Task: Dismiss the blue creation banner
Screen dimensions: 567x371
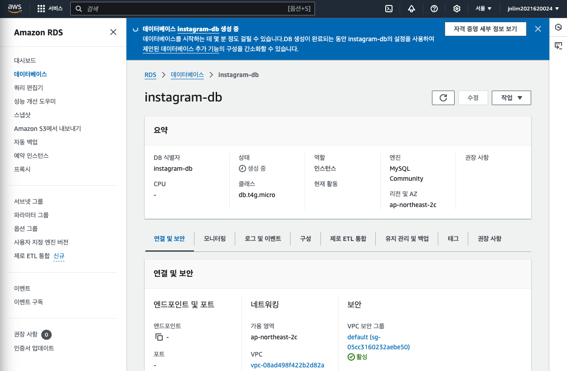Action: click(x=538, y=29)
